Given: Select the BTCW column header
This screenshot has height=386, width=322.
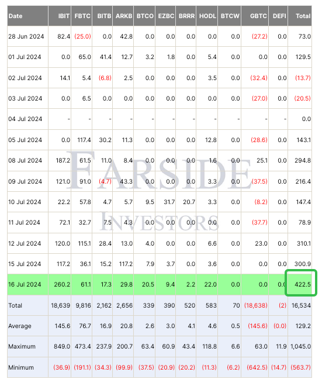Looking at the screenshot, I should (x=230, y=16).
